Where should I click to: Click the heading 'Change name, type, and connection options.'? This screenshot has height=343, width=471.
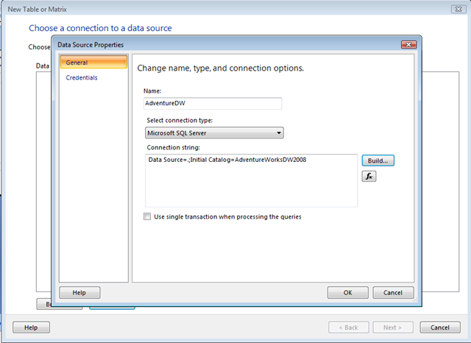[x=221, y=68]
